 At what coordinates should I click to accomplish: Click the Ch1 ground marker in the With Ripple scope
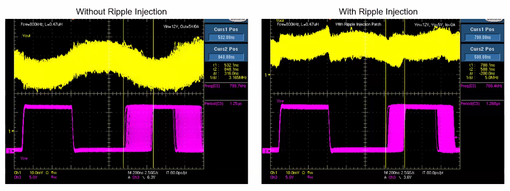(x=267, y=75)
